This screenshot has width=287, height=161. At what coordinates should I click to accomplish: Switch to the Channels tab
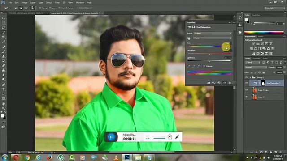click(256, 59)
